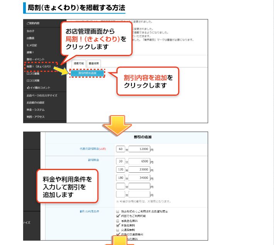Click the minutes field showing 180
The height and width of the screenshot is (245, 274).
[x=121, y=178]
